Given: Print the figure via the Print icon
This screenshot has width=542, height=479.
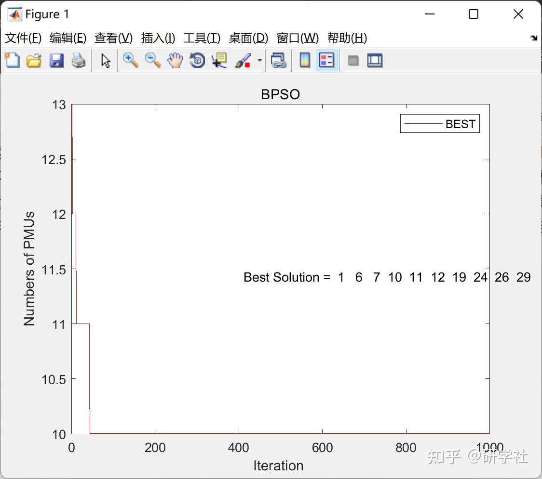Looking at the screenshot, I should pyautogui.click(x=79, y=60).
